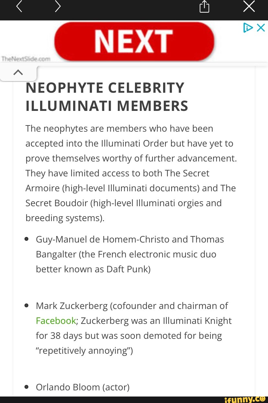This screenshot has width=268, height=403.
Task: Open the AdChoices triangle icon
Action: coord(248,28)
